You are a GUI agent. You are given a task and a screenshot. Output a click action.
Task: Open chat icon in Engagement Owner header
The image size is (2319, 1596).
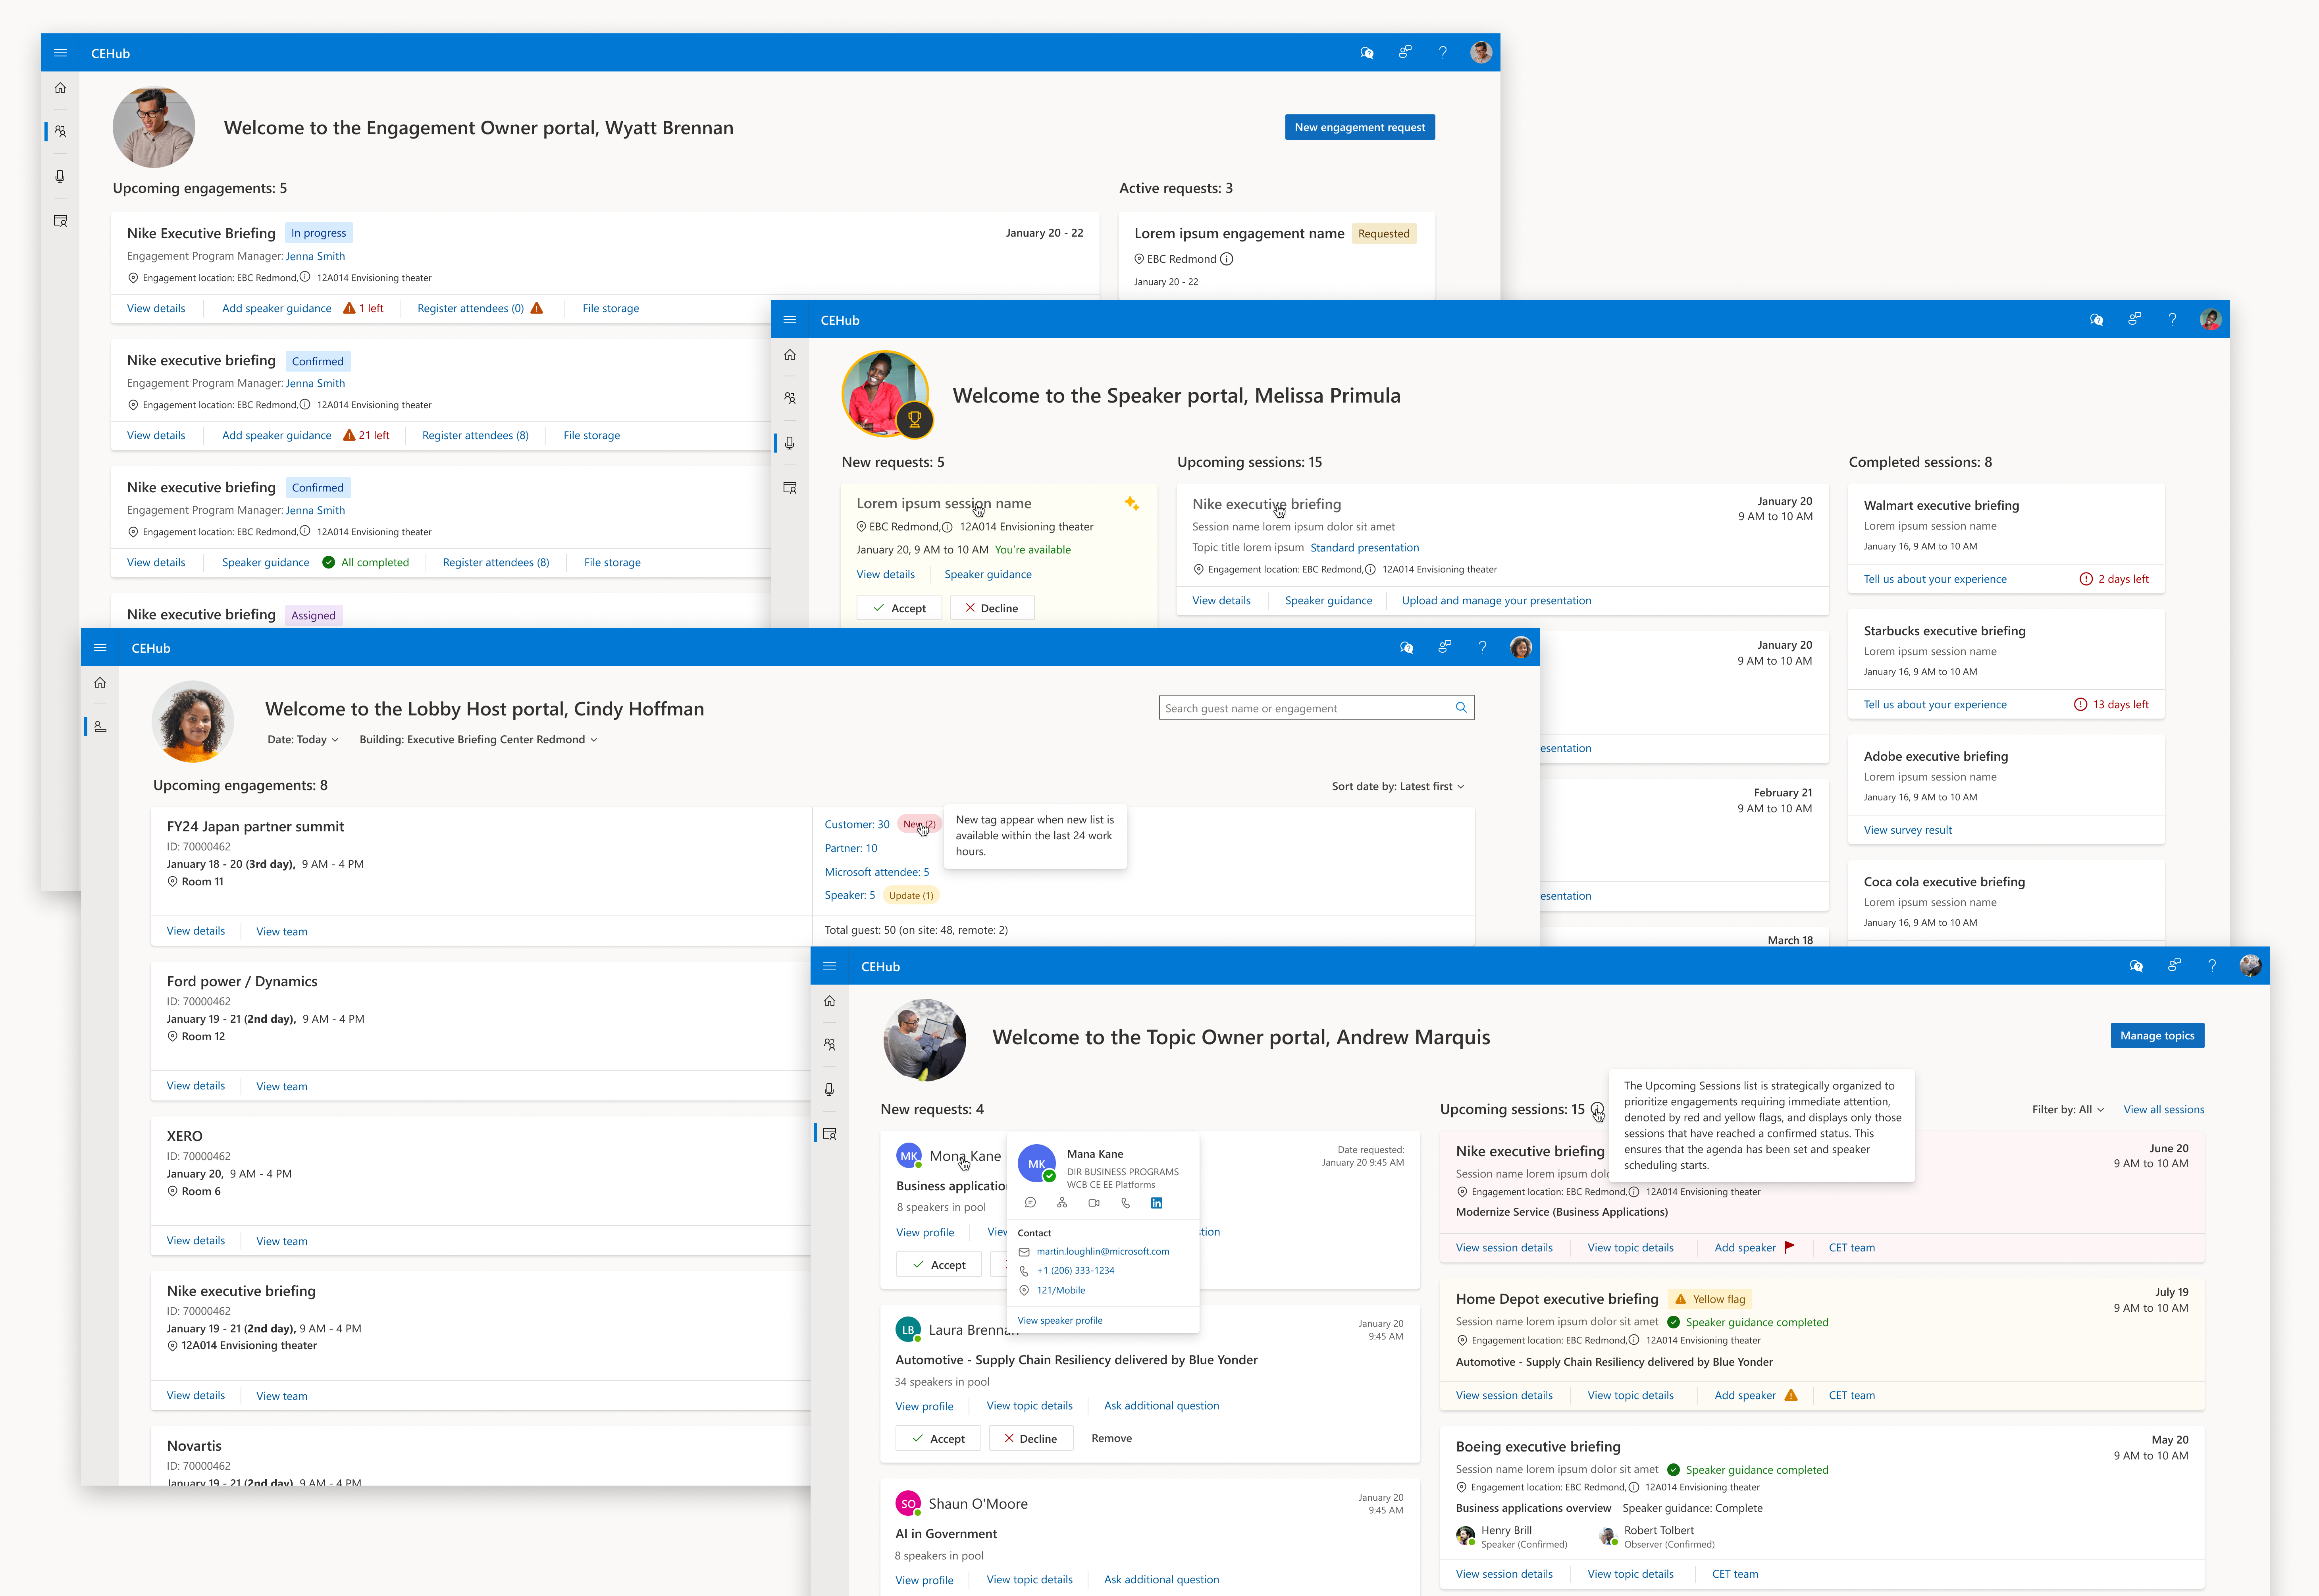click(1366, 53)
